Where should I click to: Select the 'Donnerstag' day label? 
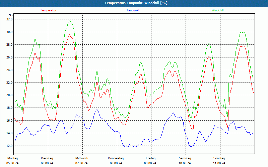(x=116, y=158)
